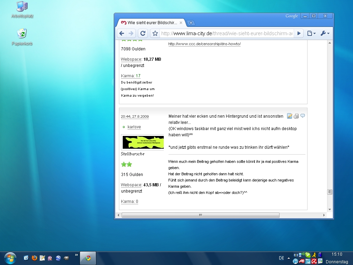Click the Avira antivirus tray icon

314,261
